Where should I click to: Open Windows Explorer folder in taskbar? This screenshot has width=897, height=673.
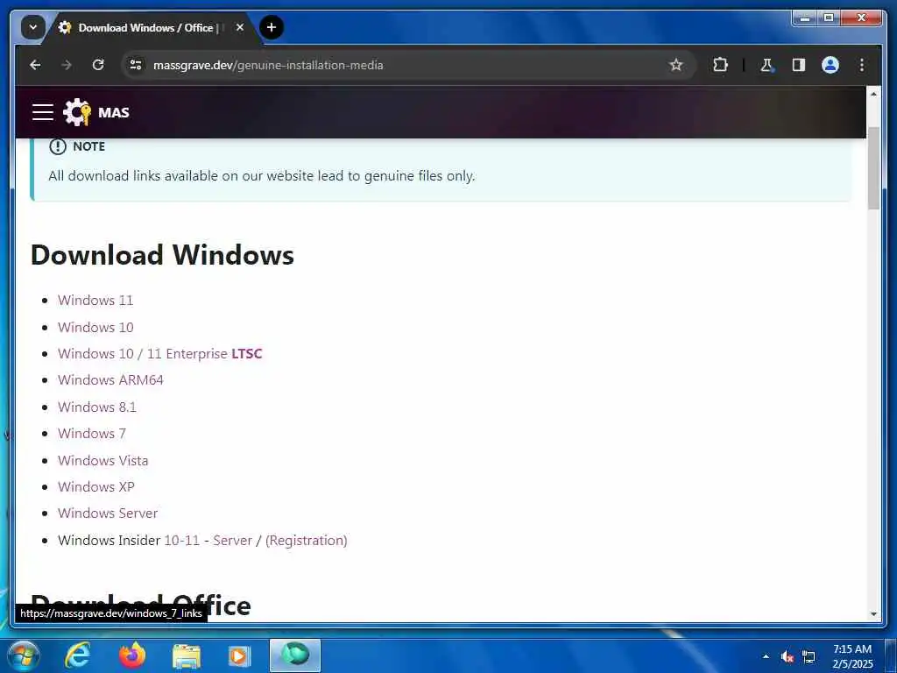tap(187, 655)
